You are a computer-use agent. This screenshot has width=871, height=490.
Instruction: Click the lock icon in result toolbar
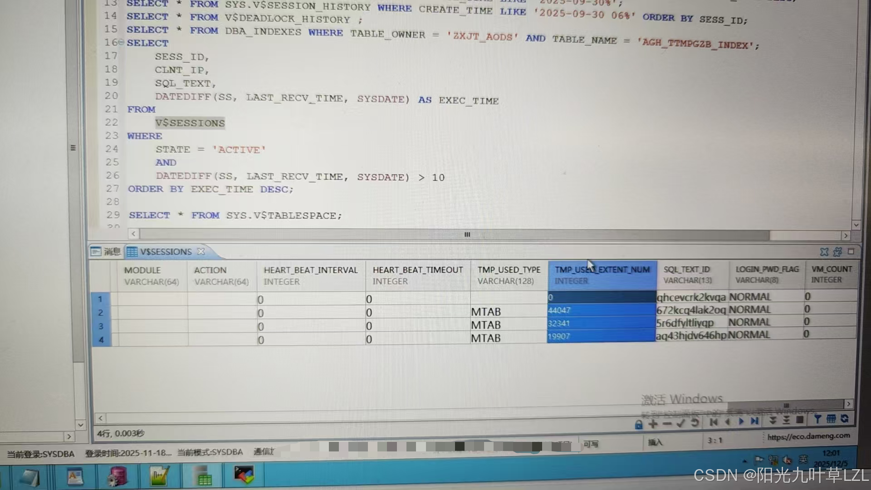pos(639,425)
